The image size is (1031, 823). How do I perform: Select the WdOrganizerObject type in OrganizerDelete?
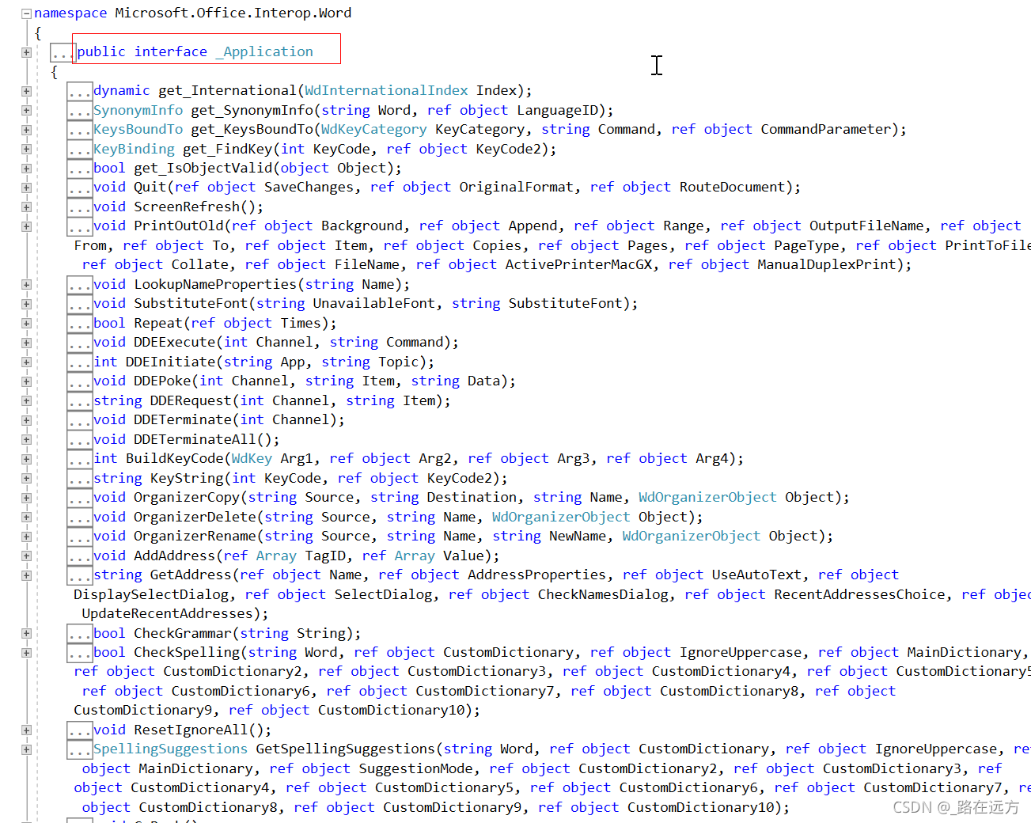[x=561, y=517]
